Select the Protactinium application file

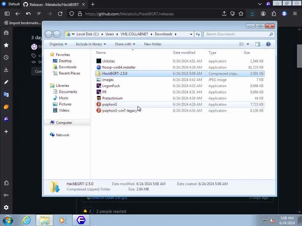[180, 98]
